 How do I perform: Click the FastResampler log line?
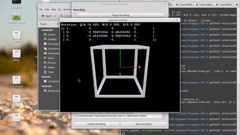(112, 116)
